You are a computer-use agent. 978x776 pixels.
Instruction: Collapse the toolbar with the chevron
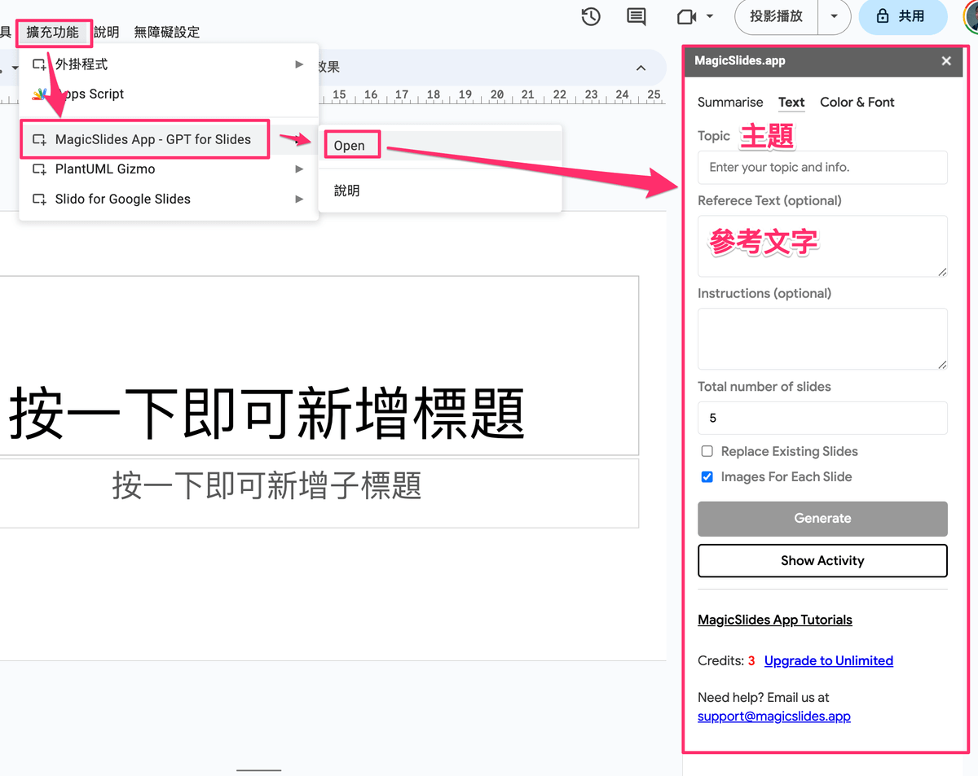pyautogui.click(x=641, y=68)
